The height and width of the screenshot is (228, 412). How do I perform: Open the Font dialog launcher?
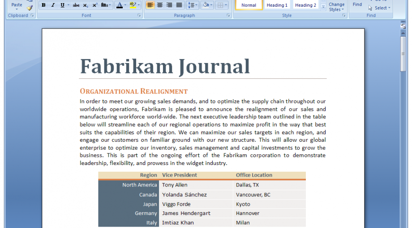pos(139,15)
